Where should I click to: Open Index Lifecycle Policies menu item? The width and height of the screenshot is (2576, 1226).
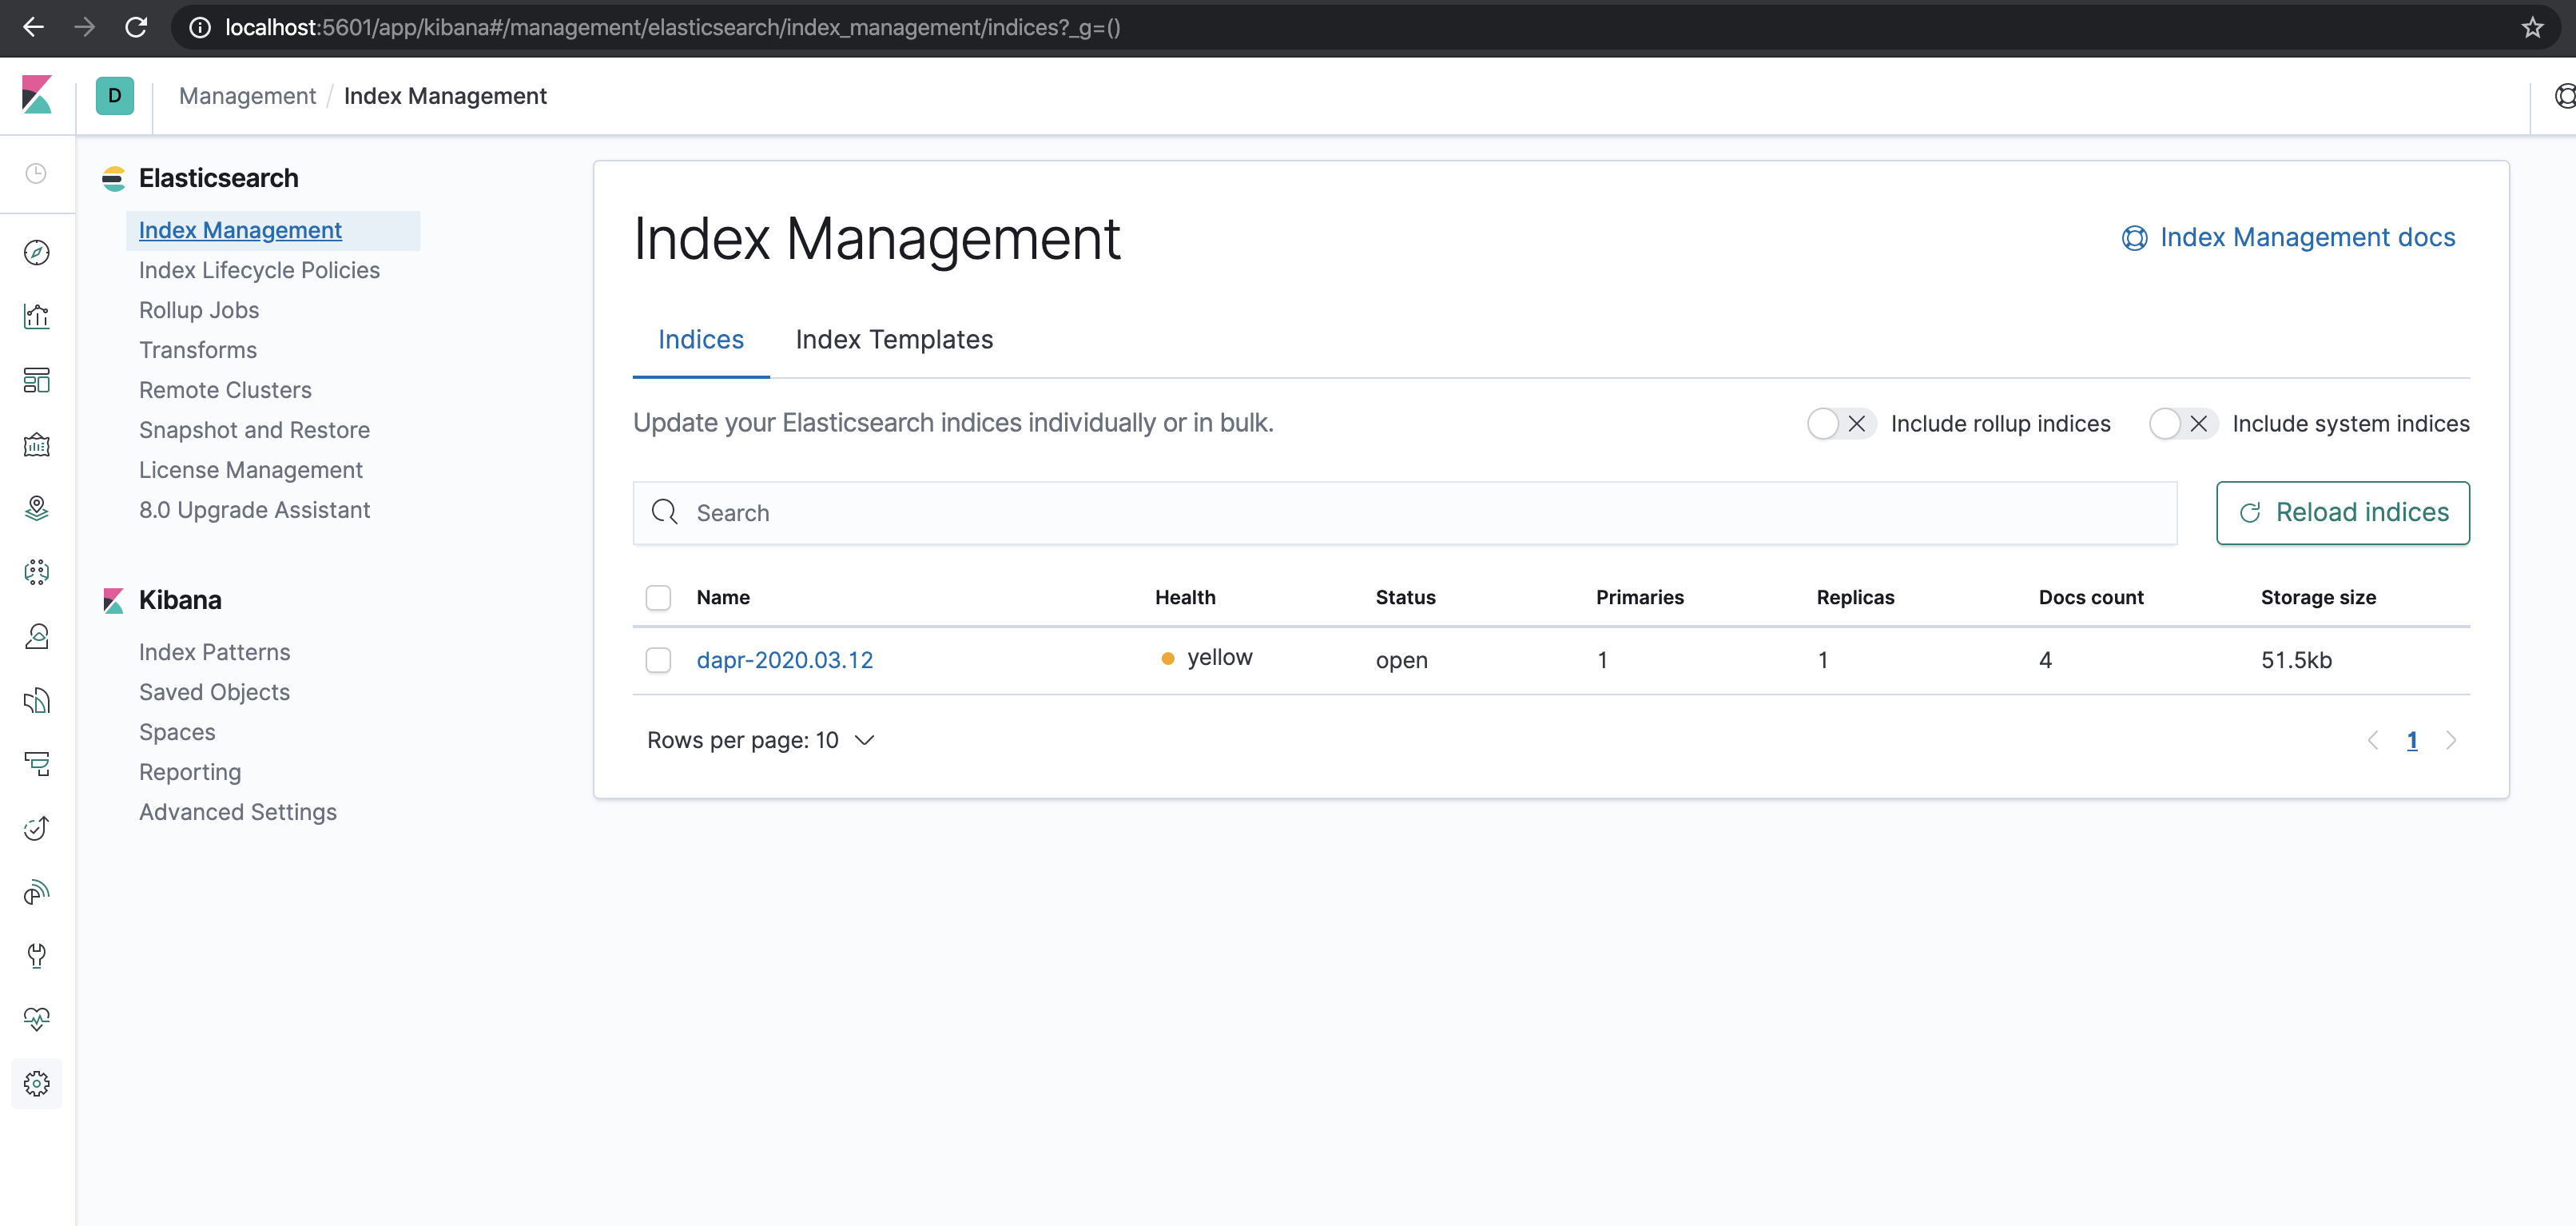tap(259, 270)
